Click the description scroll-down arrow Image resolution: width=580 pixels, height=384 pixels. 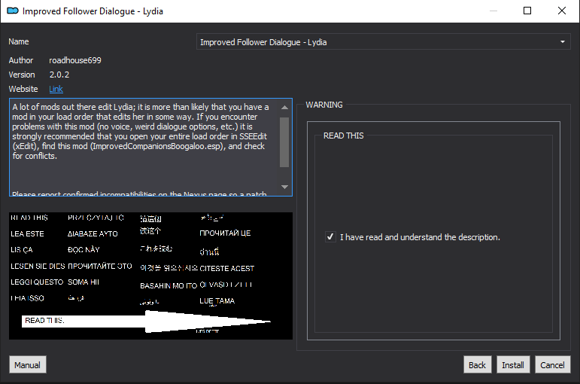tap(284, 187)
